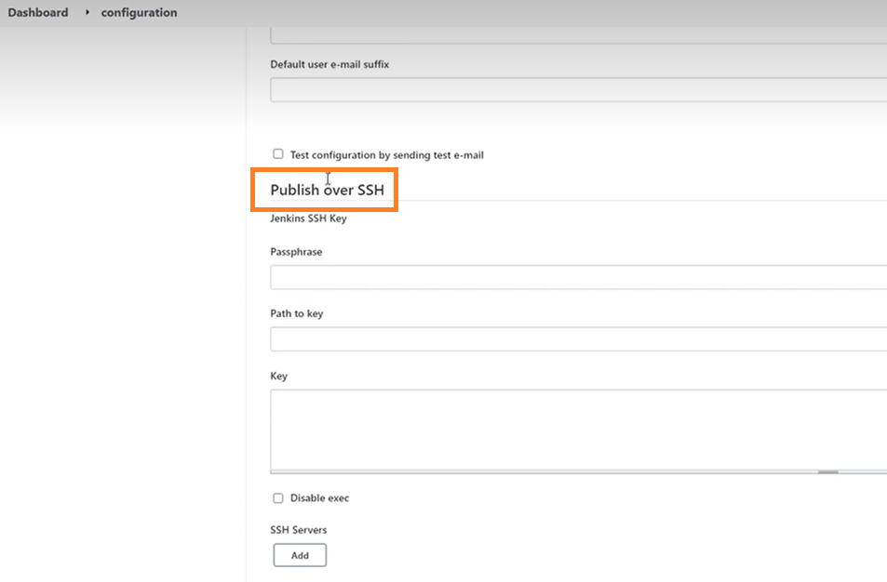Click the Jenkins SSH Key label
Screen dimensions: 887x582
(308, 218)
